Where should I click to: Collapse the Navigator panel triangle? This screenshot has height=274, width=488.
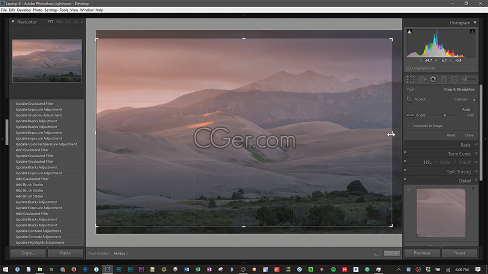(13, 22)
